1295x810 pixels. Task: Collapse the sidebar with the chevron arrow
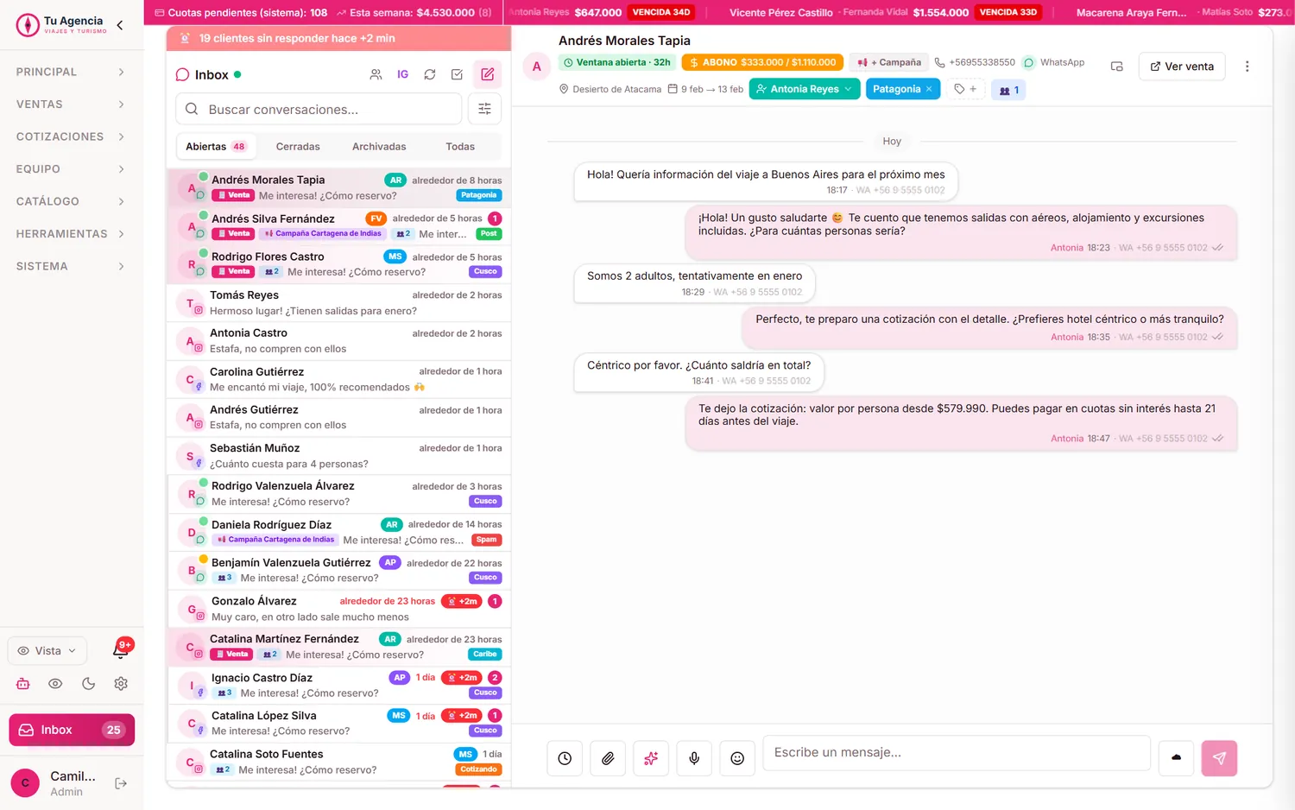[x=119, y=25]
